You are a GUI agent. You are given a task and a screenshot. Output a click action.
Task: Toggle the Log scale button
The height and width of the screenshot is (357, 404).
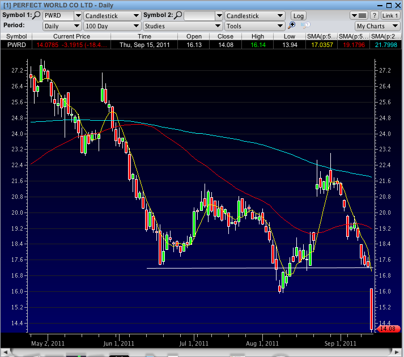coord(298,16)
